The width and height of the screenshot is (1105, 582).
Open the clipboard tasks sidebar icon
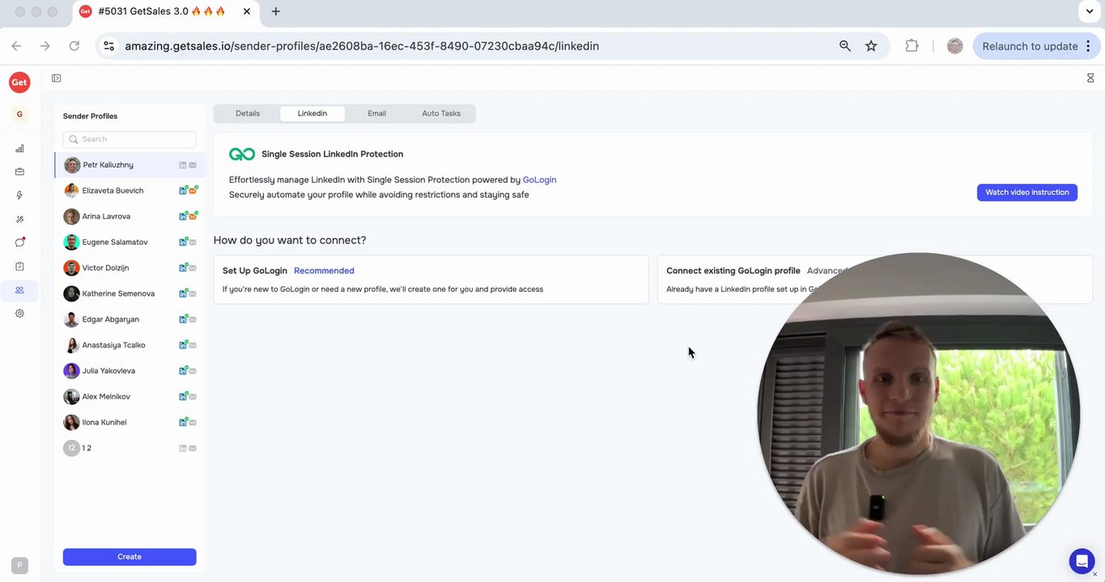pos(19,266)
